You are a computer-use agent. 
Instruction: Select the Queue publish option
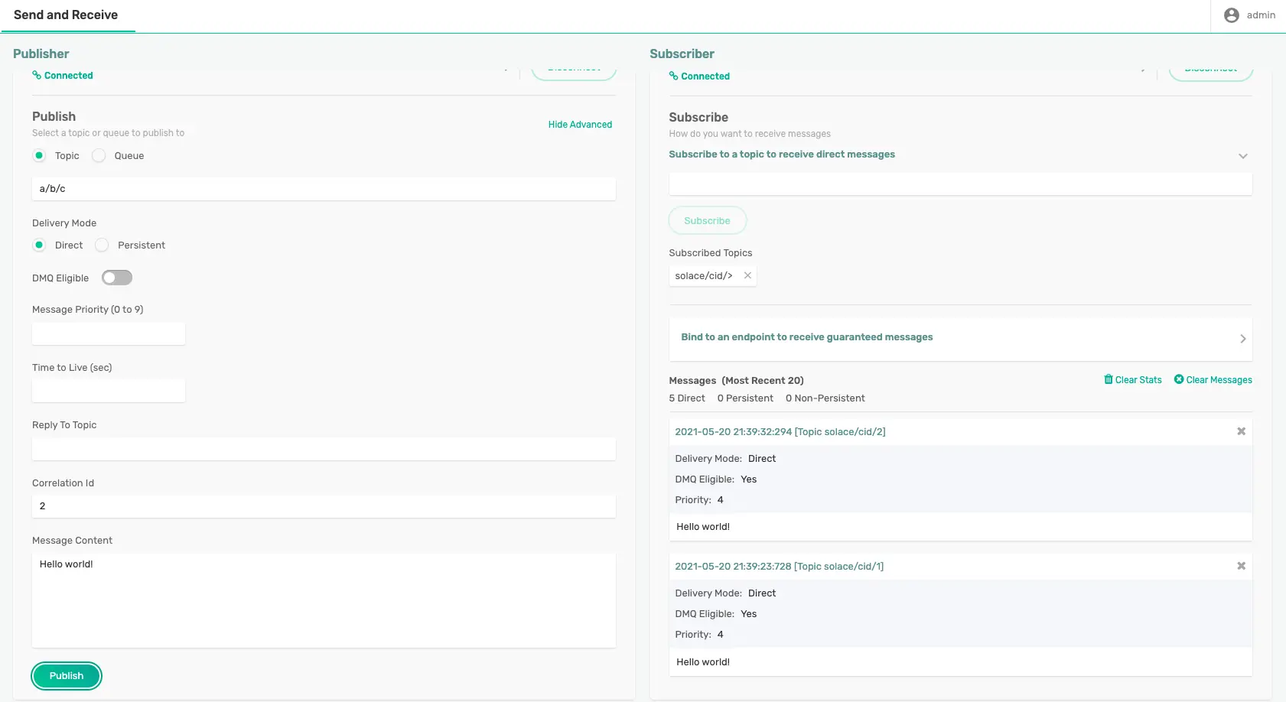[99, 155]
